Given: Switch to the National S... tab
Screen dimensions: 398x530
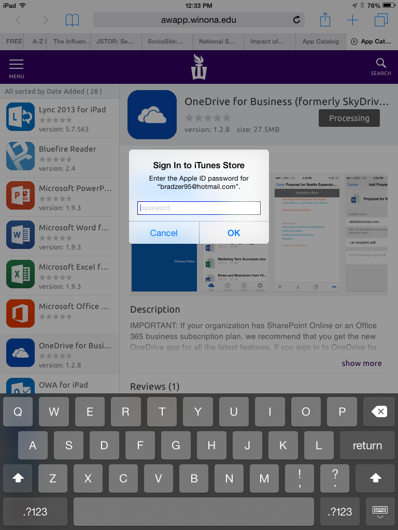Looking at the screenshot, I should [218, 41].
